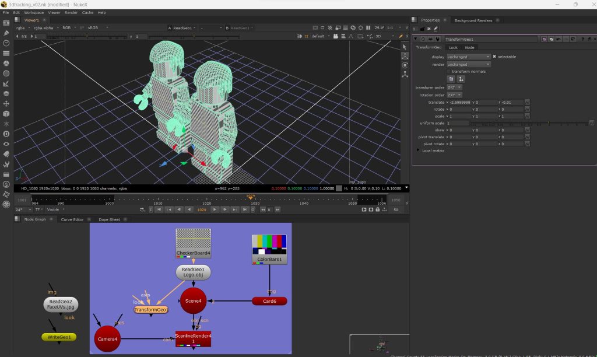The image size is (597, 357).
Task: Open the scale animation curve menu
Action: pos(527,116)
